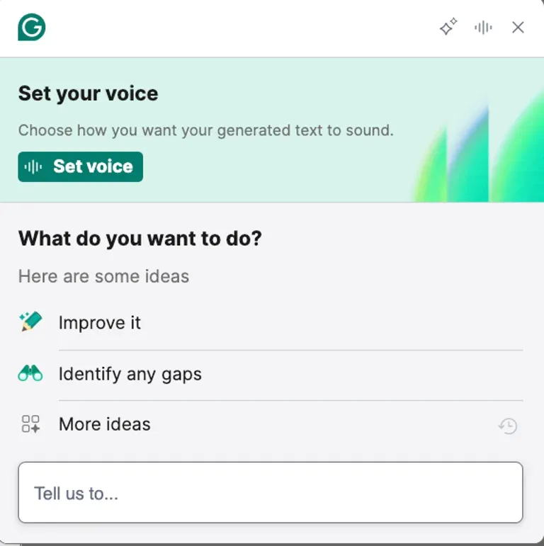
Task: Click the pencil icon beside Improve it
Action: (30, 322)
